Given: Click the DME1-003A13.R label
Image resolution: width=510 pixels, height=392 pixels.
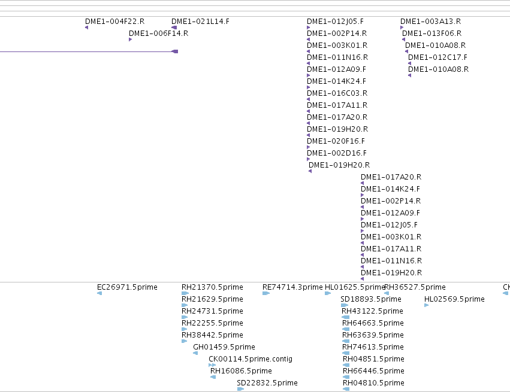Looking at the screenshot, I should click(x=431, y=22).
